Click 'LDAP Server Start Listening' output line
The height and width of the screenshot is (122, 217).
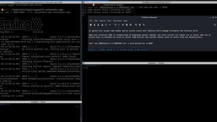point(108,10)
